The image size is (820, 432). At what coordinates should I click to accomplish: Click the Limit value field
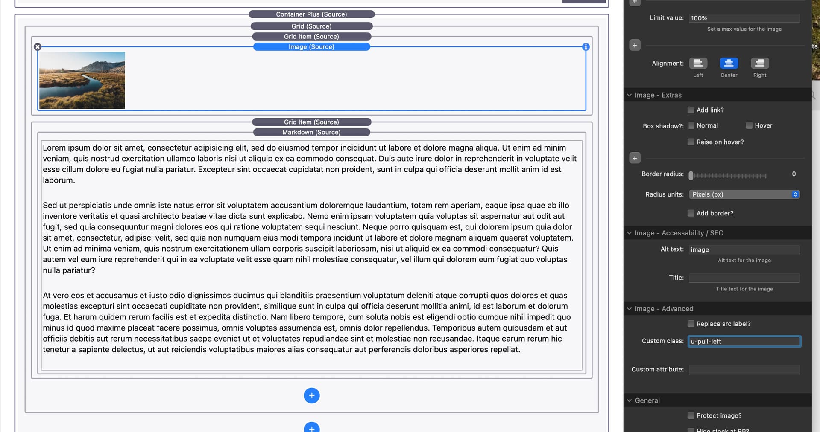coord(744,18)
